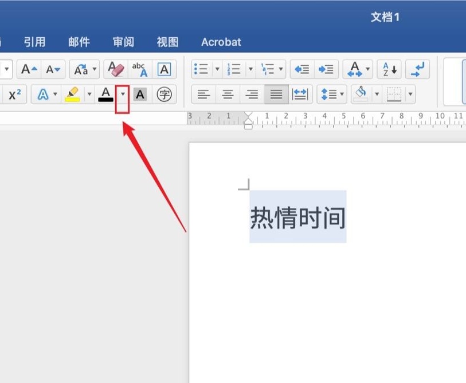This screenshot has width=466, height=383.
Task: Decrease paragraph indent
Action: pos(302,69)
